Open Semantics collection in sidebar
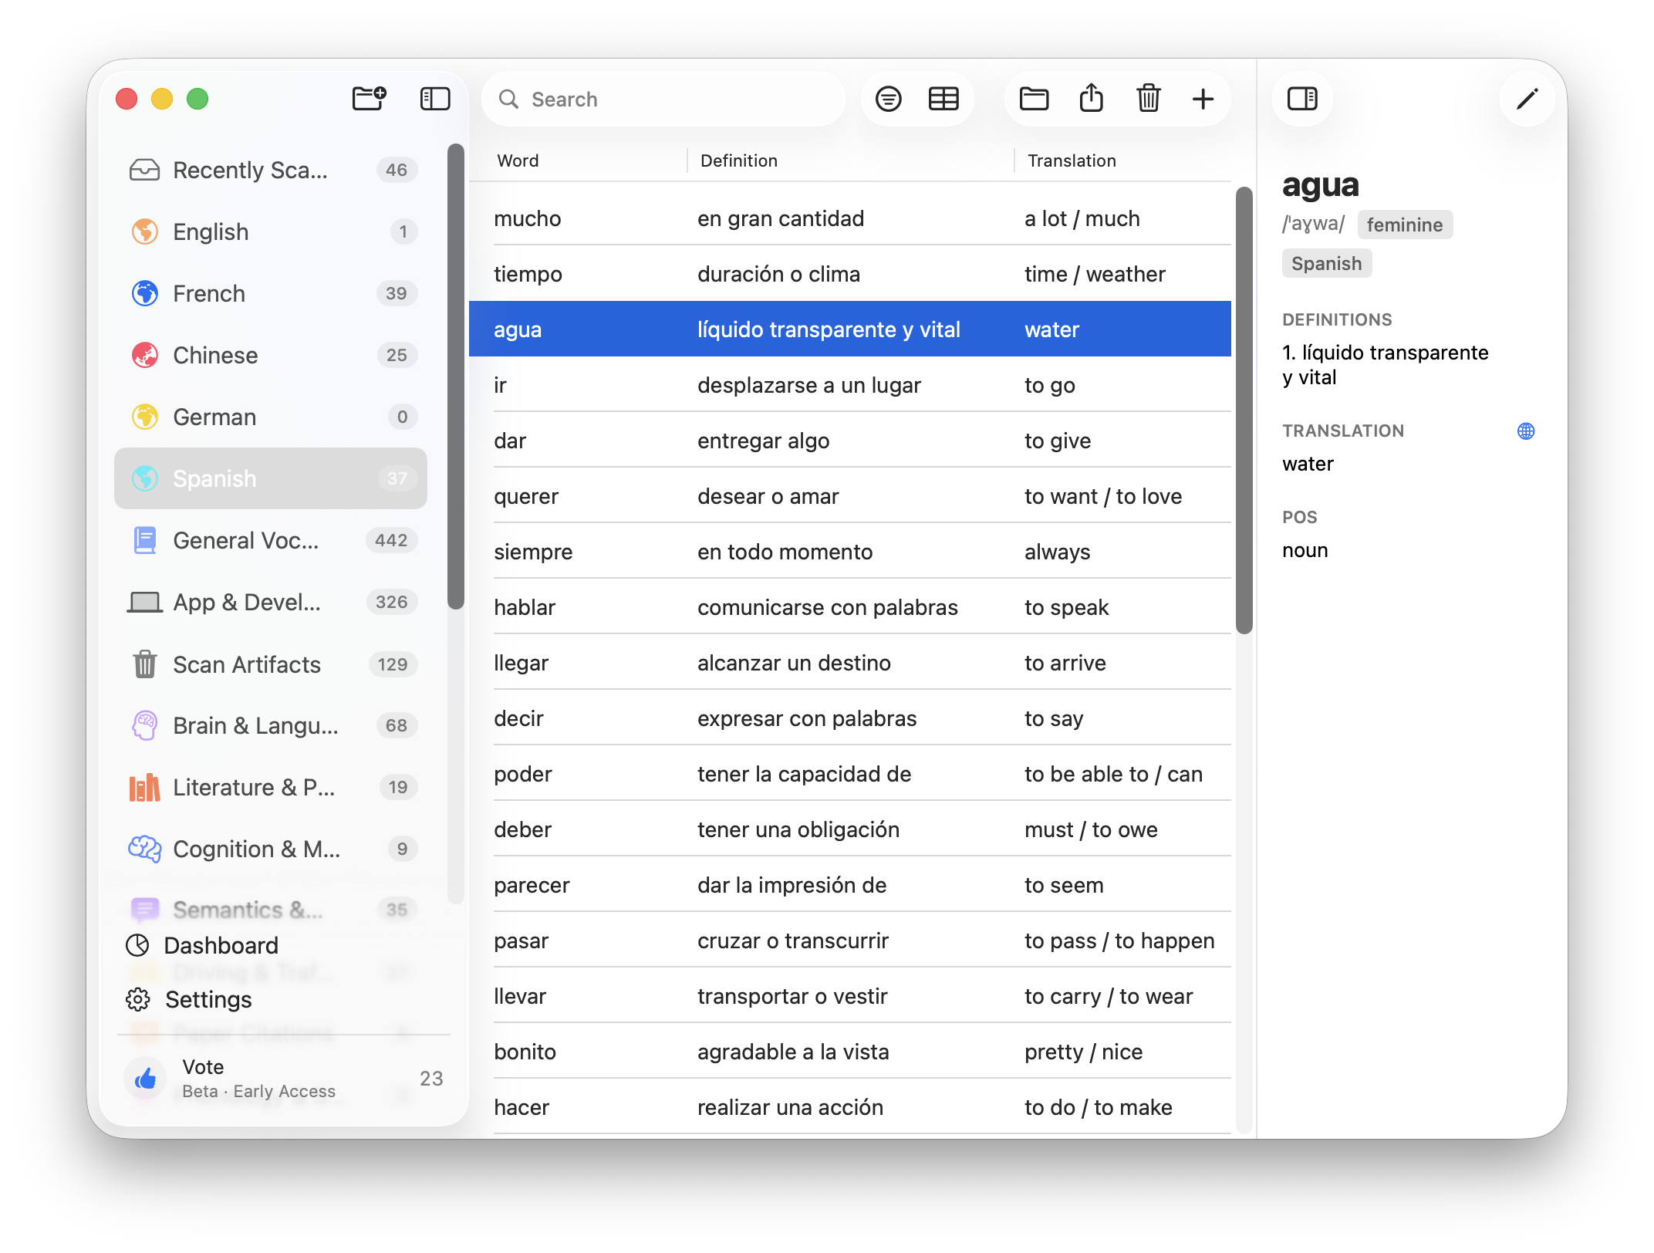 pos(271,910)
